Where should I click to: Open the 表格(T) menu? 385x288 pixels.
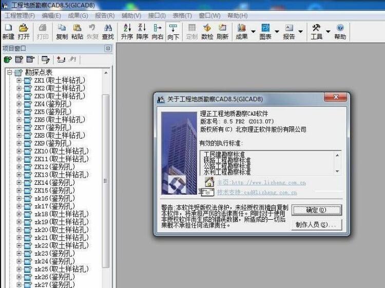(182, 16)
